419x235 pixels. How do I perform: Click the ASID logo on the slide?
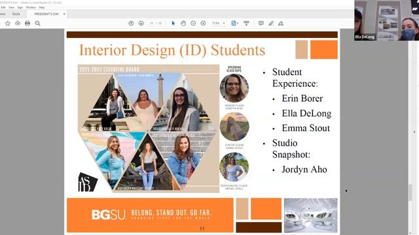[x=88, y=182]
